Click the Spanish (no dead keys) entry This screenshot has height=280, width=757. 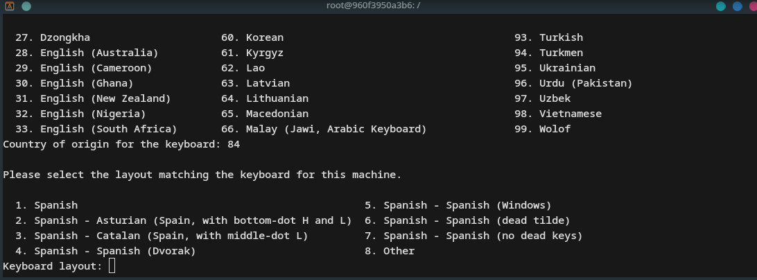pyautogui.click(x=473, y=236)
